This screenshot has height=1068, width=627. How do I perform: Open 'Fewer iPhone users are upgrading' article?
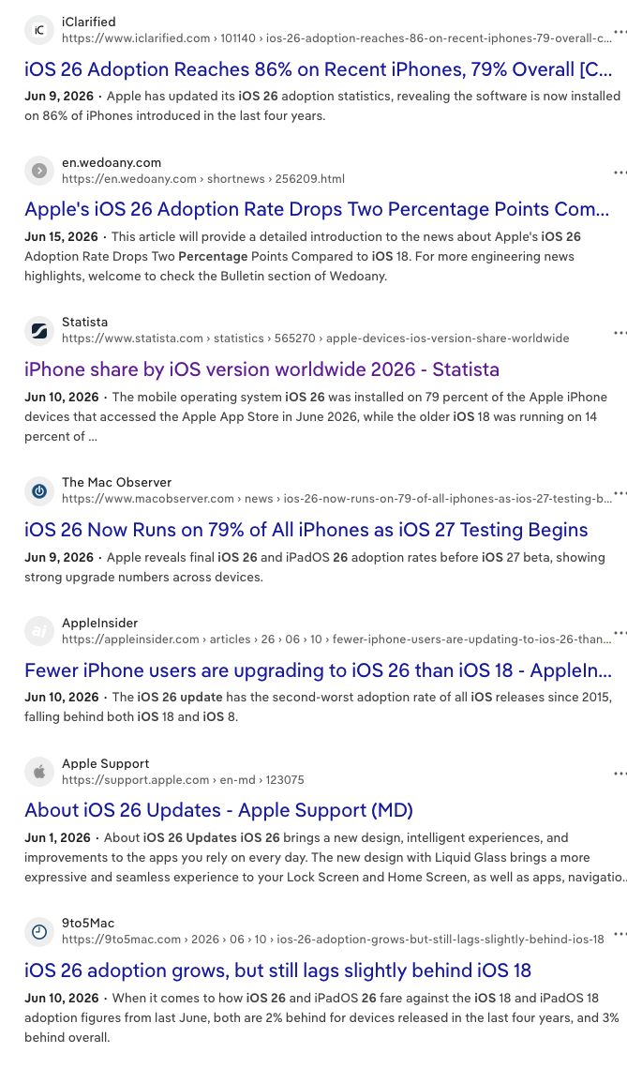318,670
